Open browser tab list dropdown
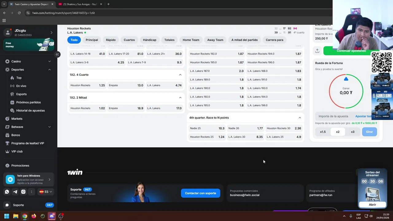393x221 pixels. click(4, 4)
